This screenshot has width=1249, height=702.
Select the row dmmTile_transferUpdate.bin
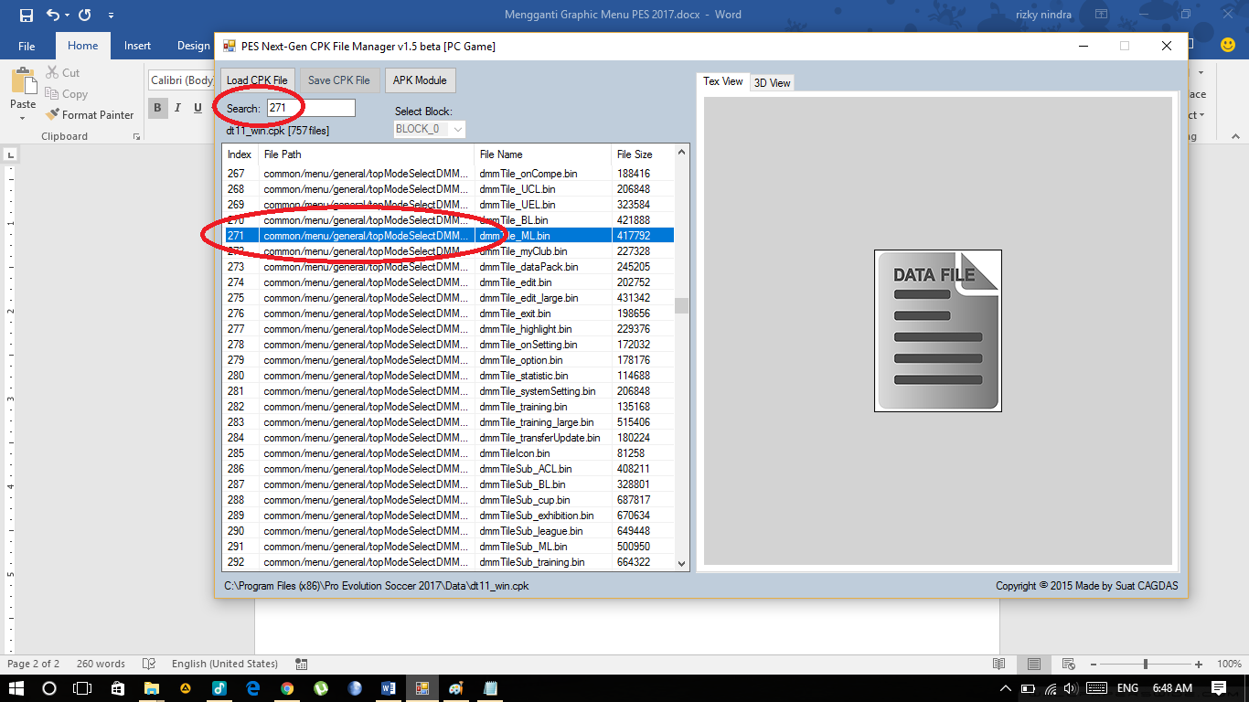[x=449, y=438]
